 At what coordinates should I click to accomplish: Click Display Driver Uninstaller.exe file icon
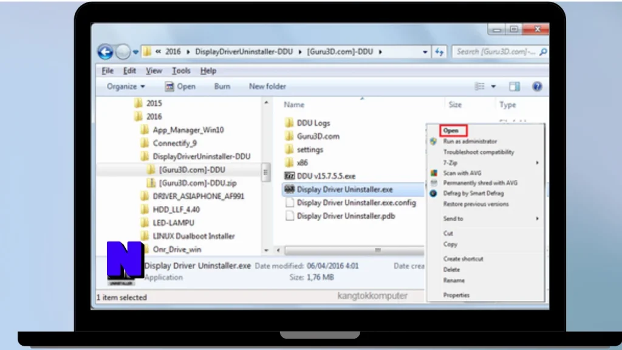point(290,189)
